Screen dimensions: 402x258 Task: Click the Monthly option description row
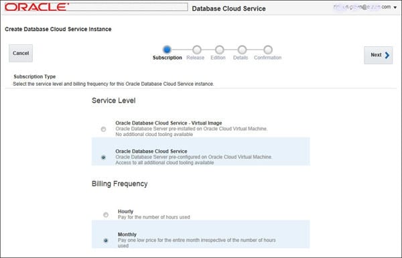click(201, 234)
